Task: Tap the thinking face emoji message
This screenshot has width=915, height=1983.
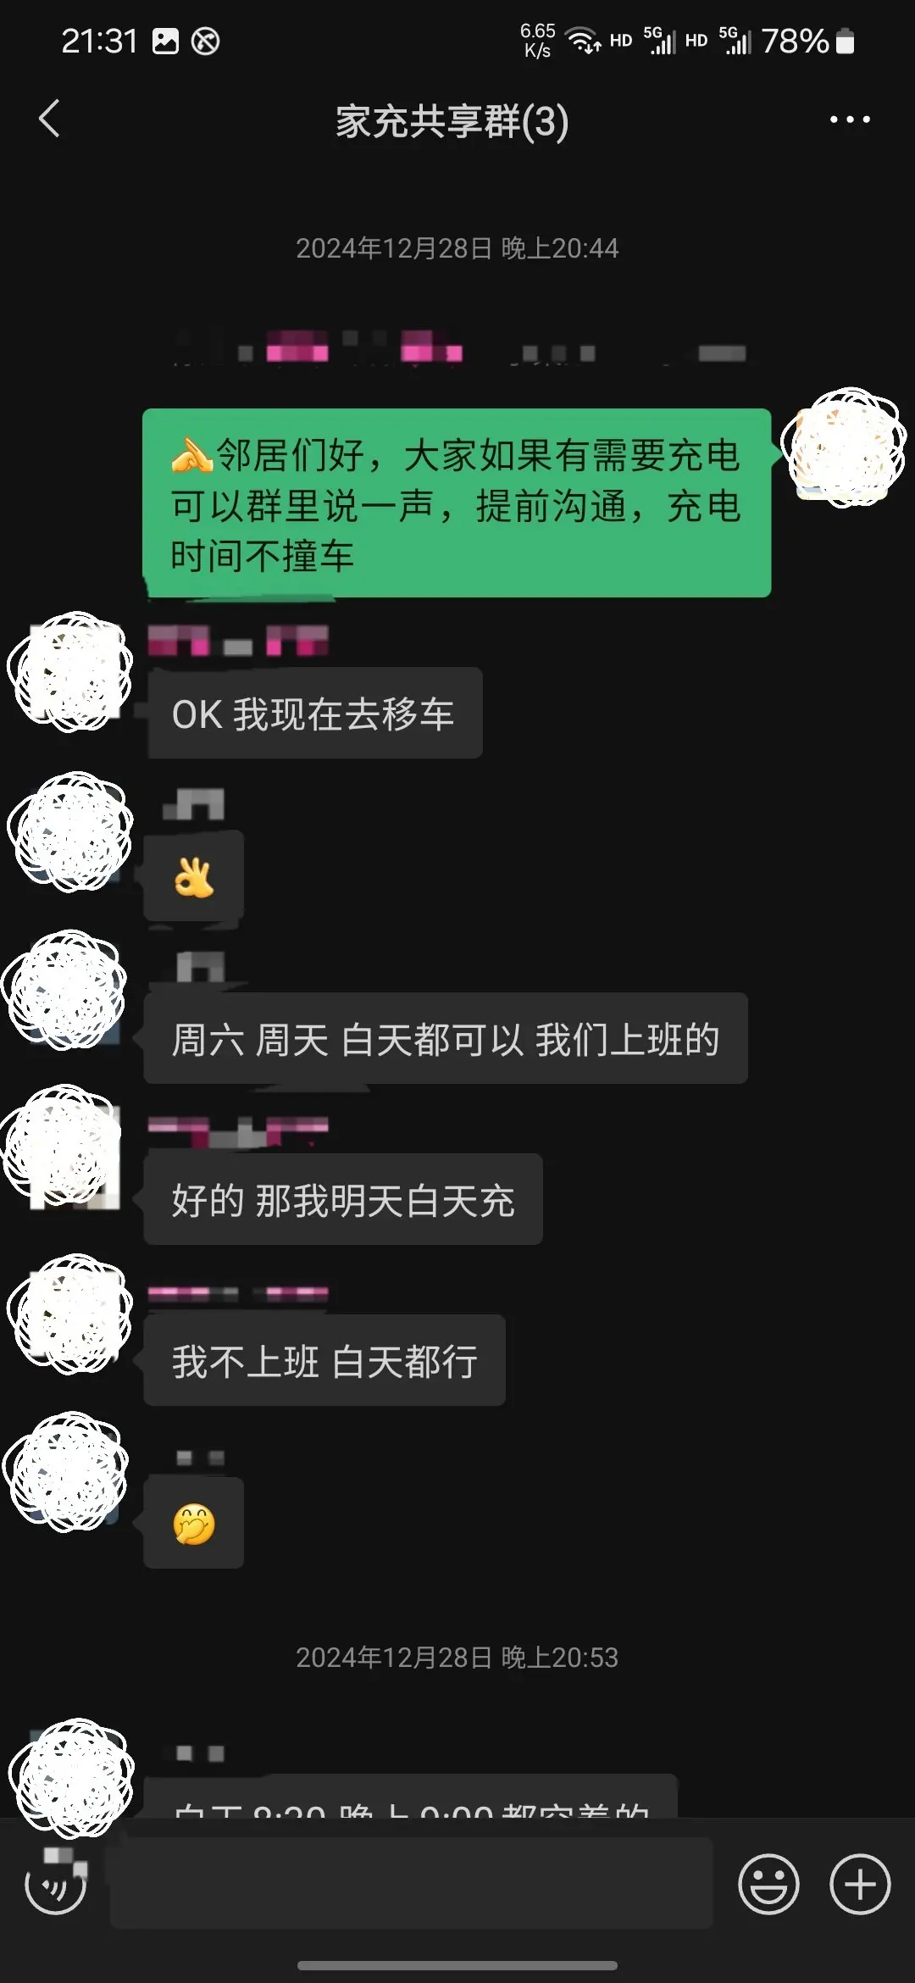Action: click(194, 1523)
